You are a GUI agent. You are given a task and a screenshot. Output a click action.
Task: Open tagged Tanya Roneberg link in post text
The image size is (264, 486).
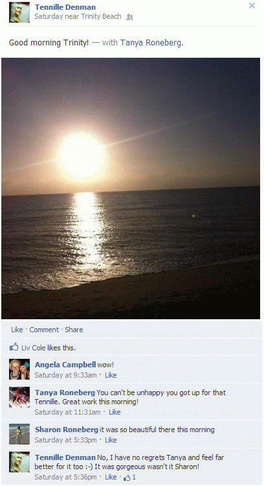(x=151, y=42)
